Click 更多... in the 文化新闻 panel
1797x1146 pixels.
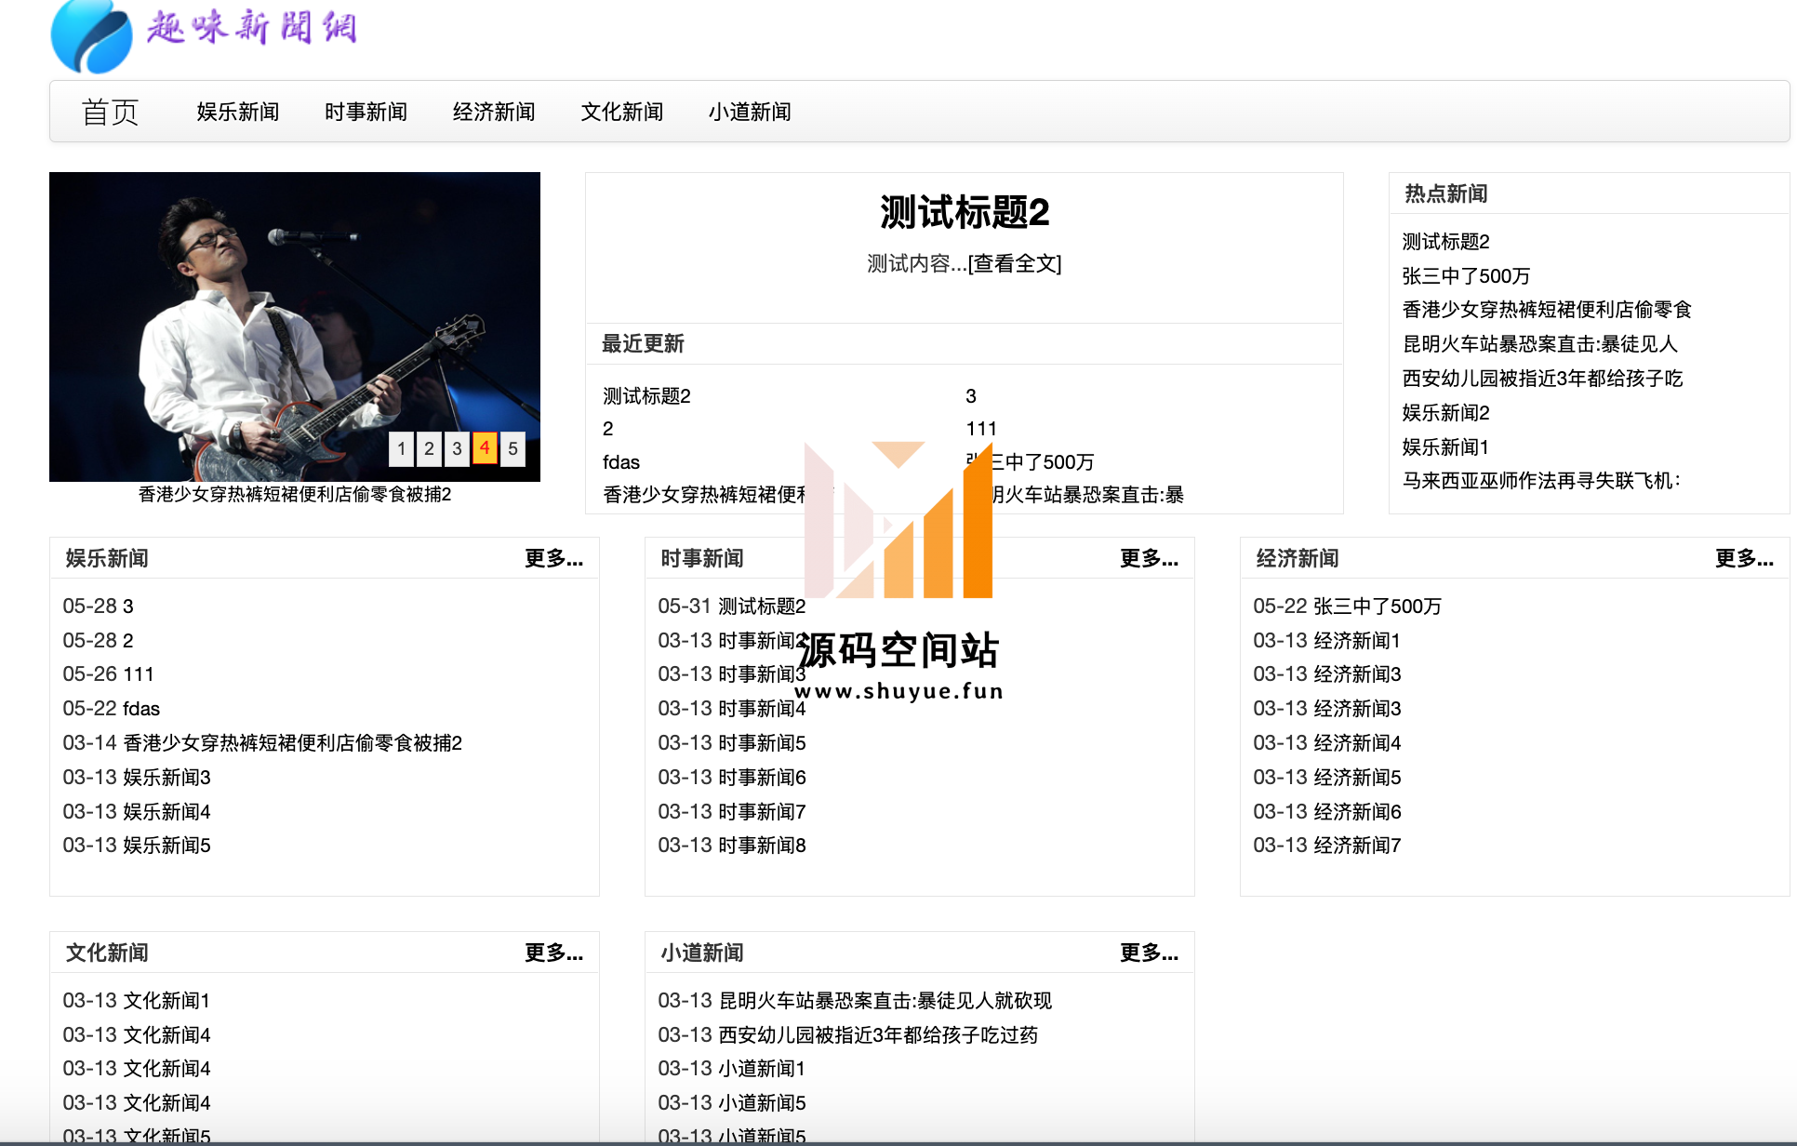point(553,953)
